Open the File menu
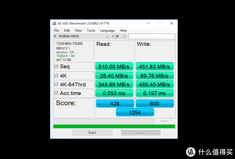Image resolution: width=235 pixels, height=159 pixels. pyautogui.click(x=56, y=30)
